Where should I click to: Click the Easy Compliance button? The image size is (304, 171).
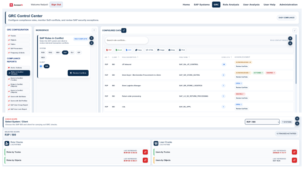click(x=286, y=18)
